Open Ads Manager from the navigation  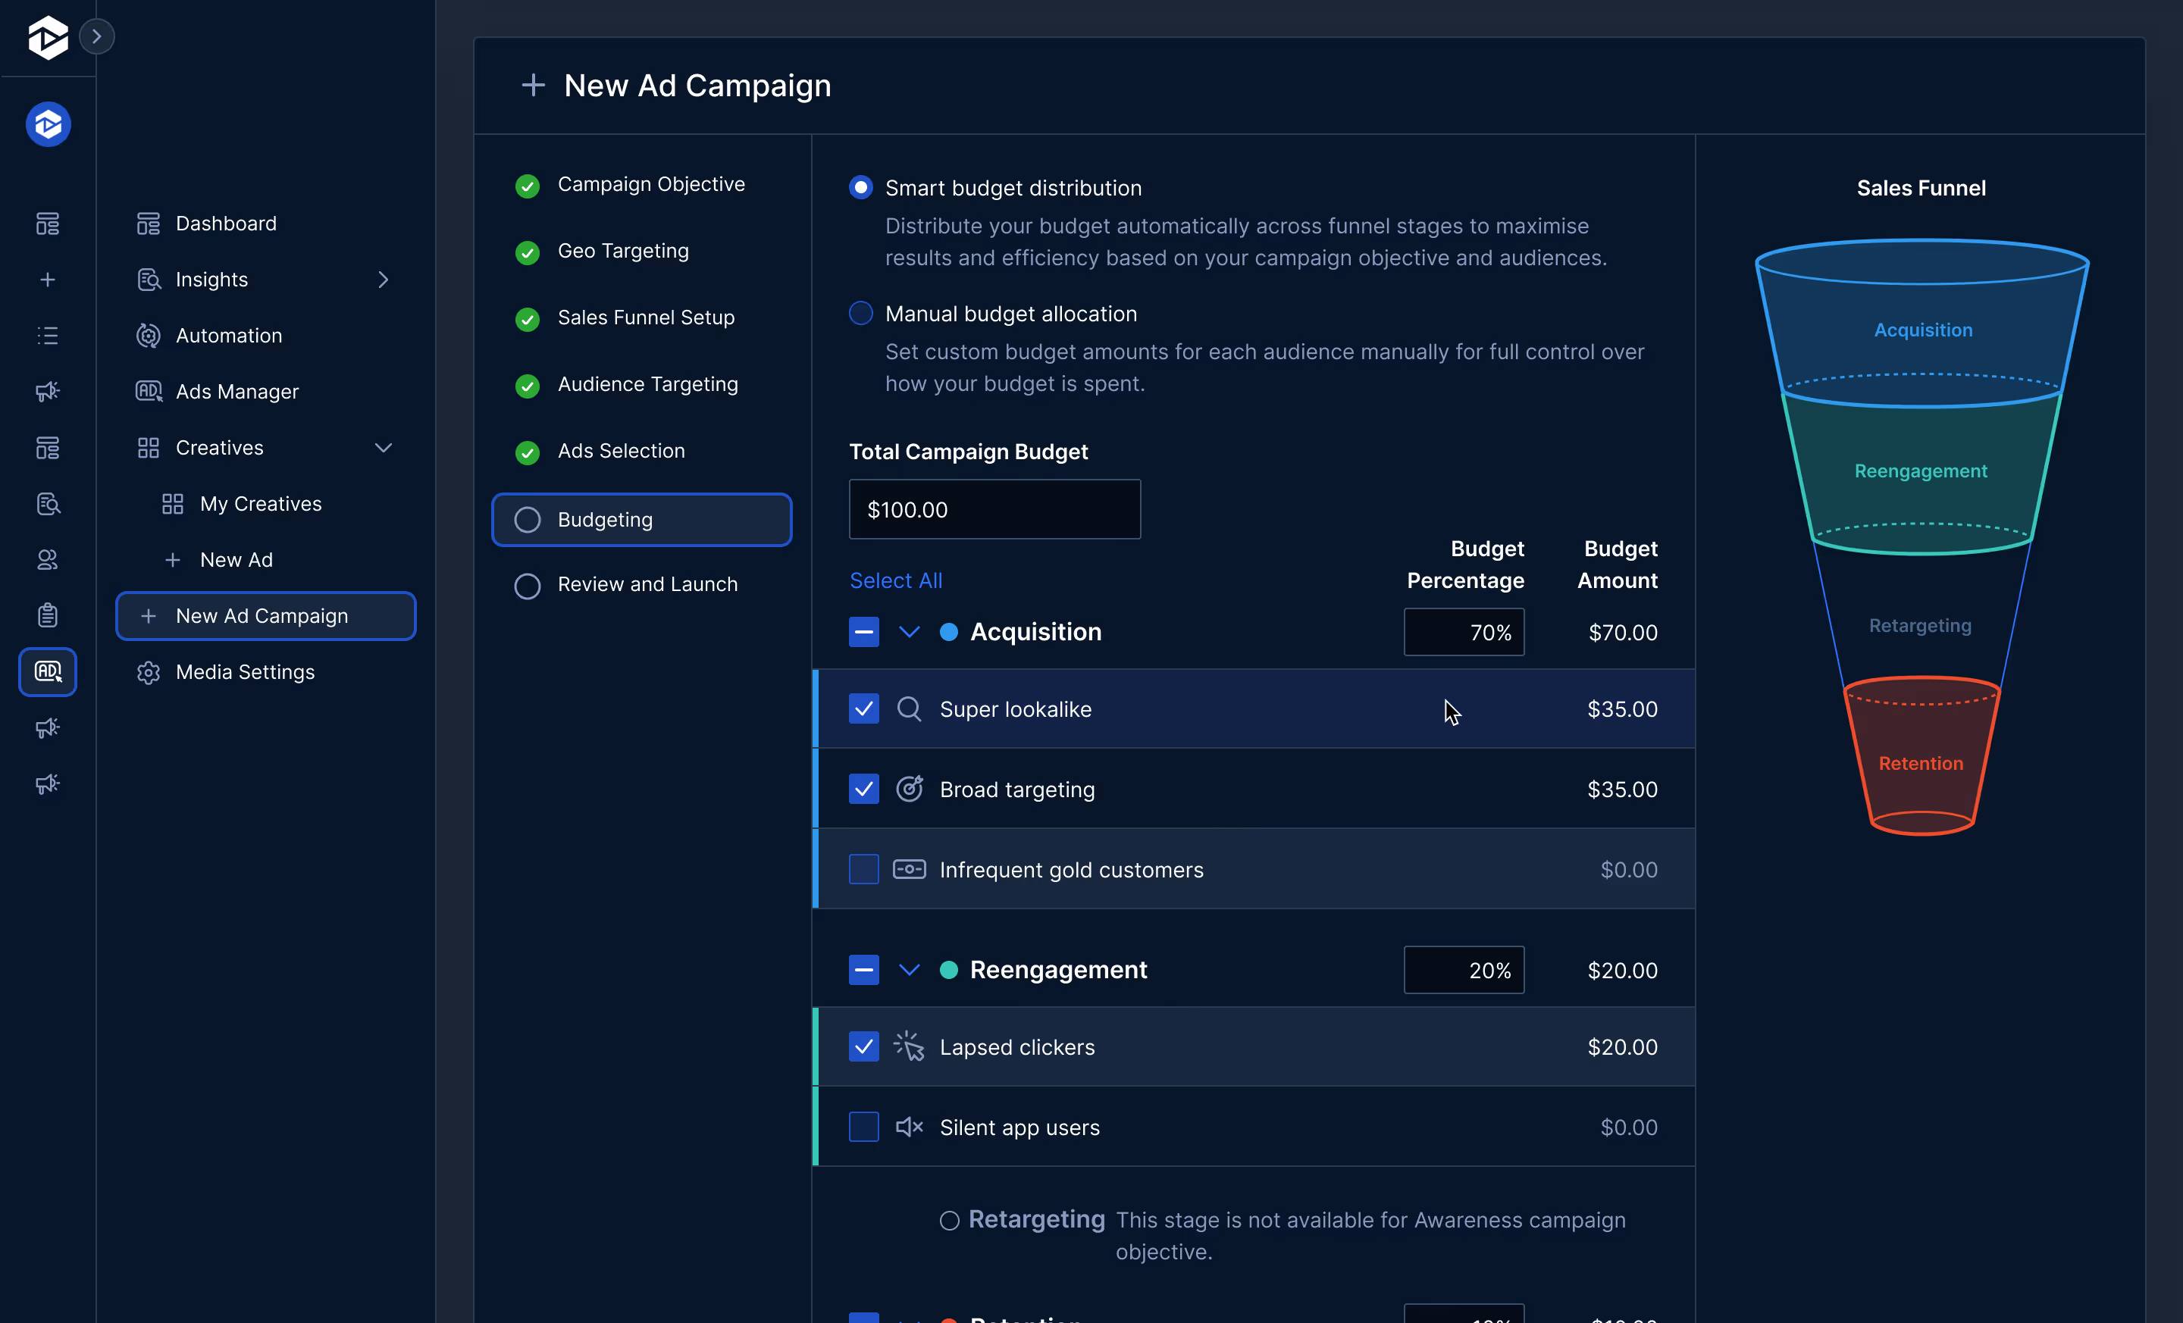(237, 390)
